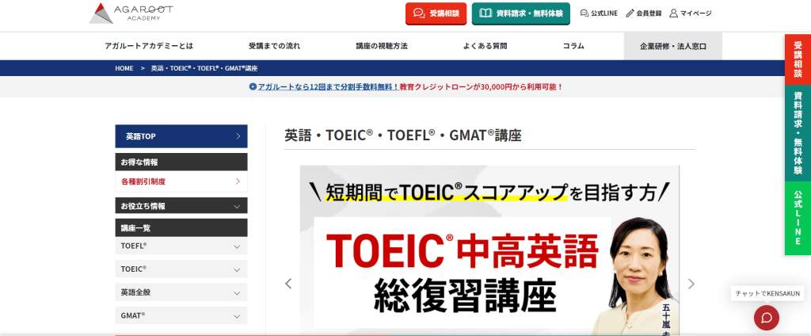Screen dimensions: 811x336
Task: Expand the TOEFL course list
Action: [181, 246]
